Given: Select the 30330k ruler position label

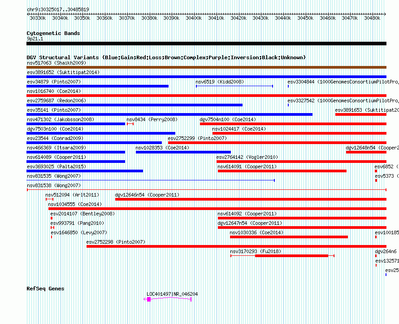Looking at the screenshot, I should tap(38, 18).
